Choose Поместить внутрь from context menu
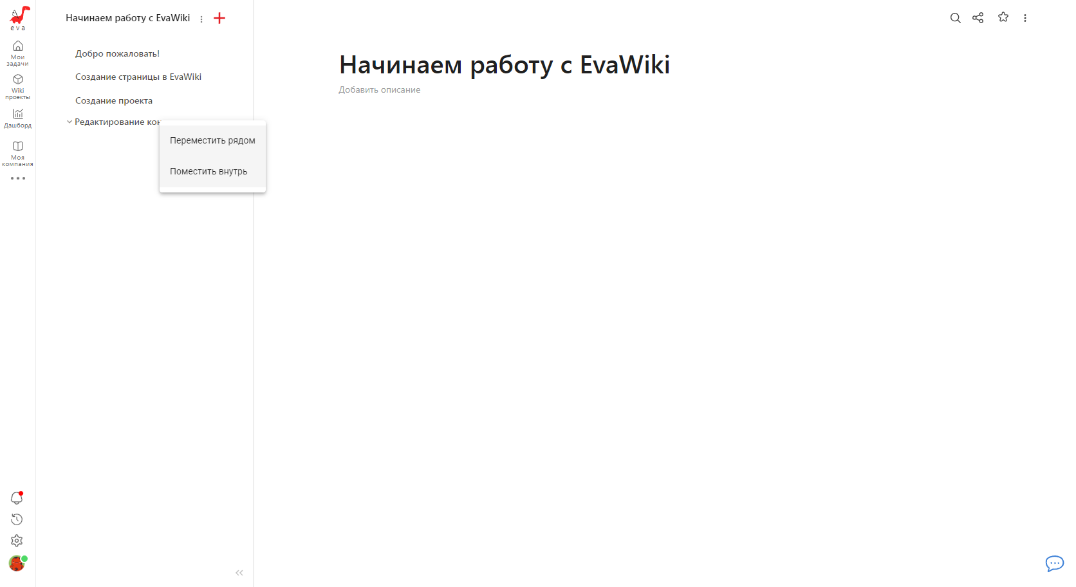The image size is (1076, 587). [209, 171]
